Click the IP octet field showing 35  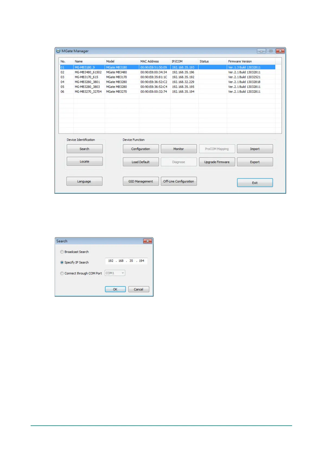point(131,261)
